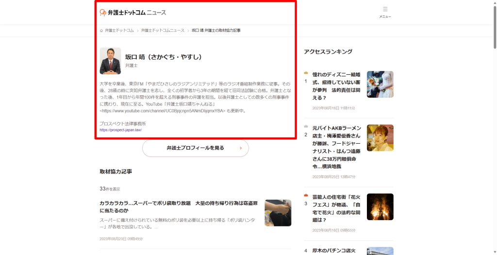
Task: Open the article about taking supermarket plastic bags
Action: coord(179,206)
